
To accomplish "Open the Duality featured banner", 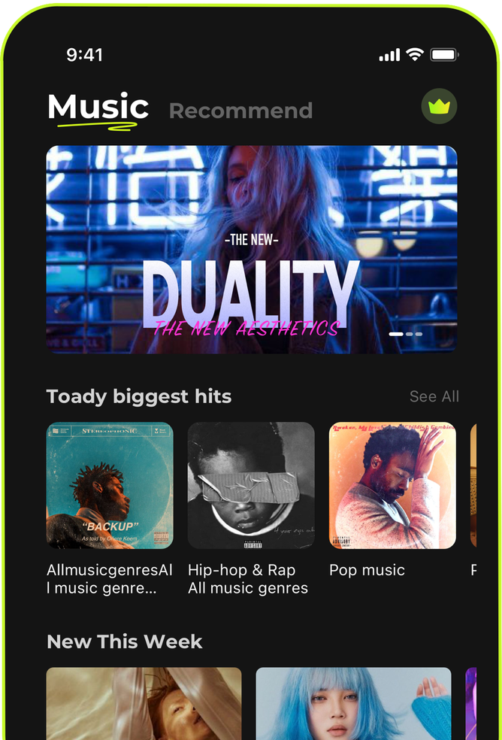I will 252,249.
